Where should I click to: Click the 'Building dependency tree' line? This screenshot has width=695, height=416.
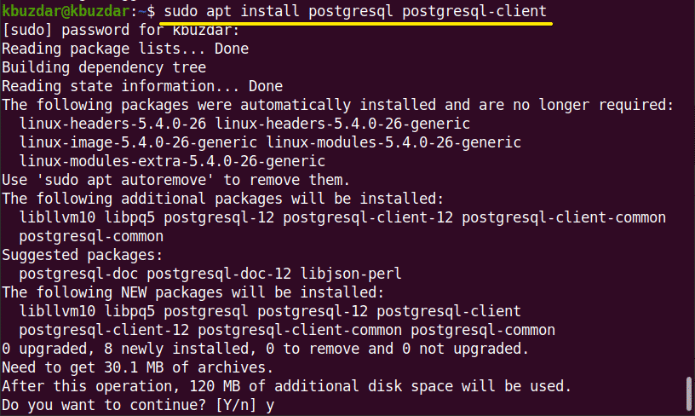pyautogui.click(x=103, y=67)
